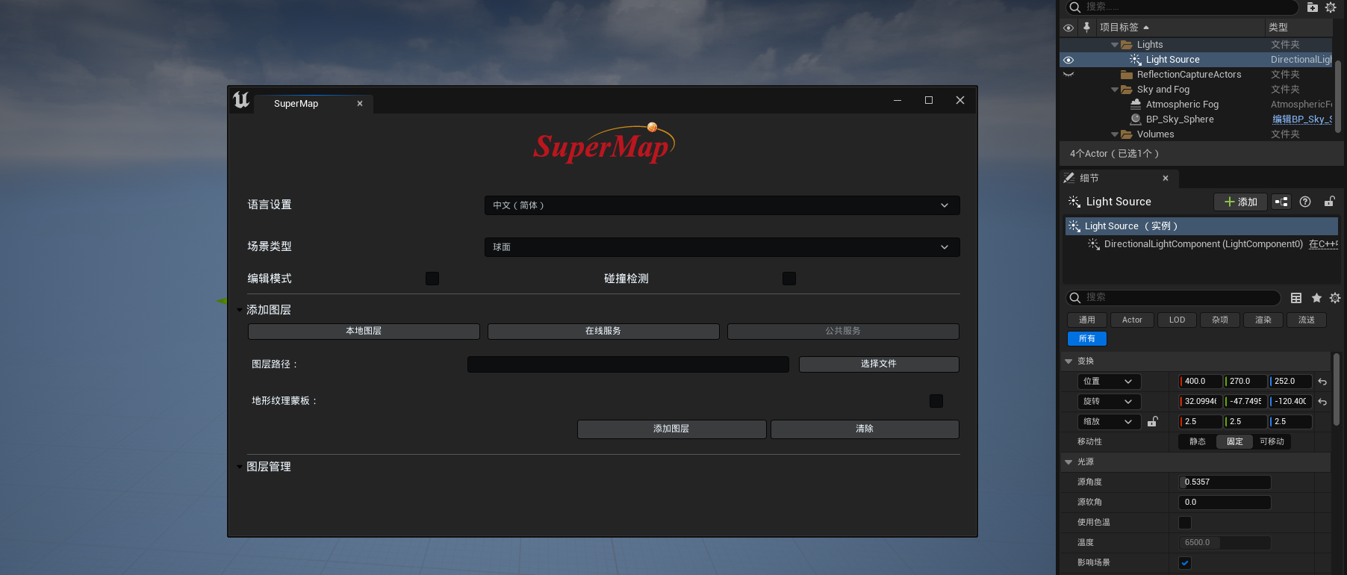The width and height of the screenshot is (1347, 575).
Task: Open the 缩放 scale type dropdown
Action: pos(1109,422)
